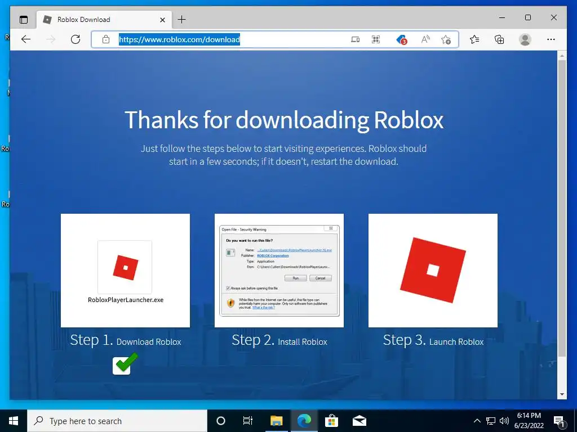The height and width of the screenshot is (432, 577).
Task: Open network status tray icon
Action: (491, 421)
